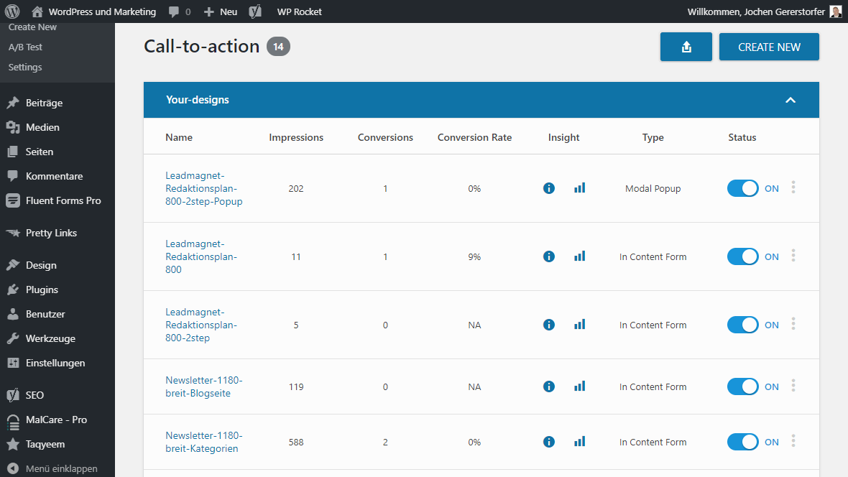848x477 pixels.
Task: Switch off Newsletter-1180-breit-Blogseite
Action: [x=742, y=386]
